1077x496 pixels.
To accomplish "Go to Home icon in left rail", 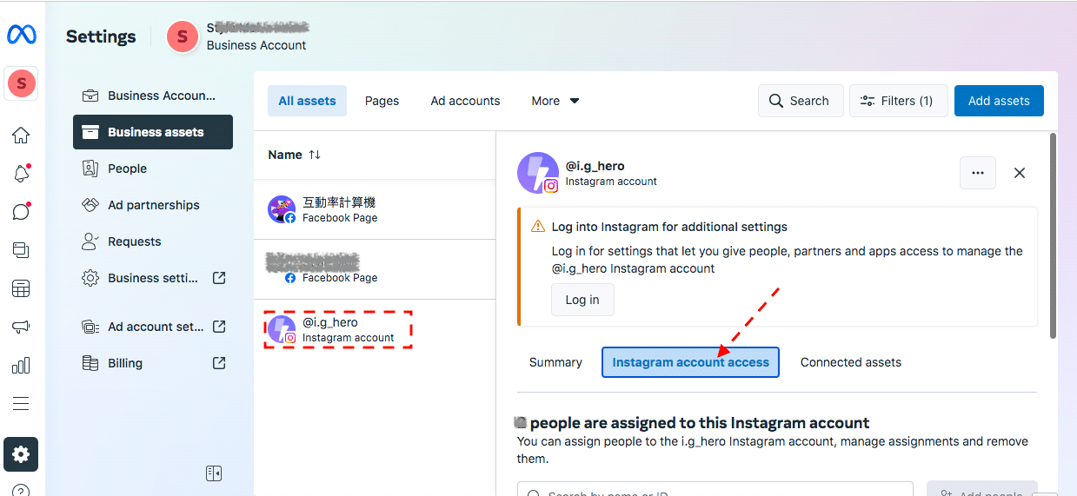I will (x=21, y=135).
